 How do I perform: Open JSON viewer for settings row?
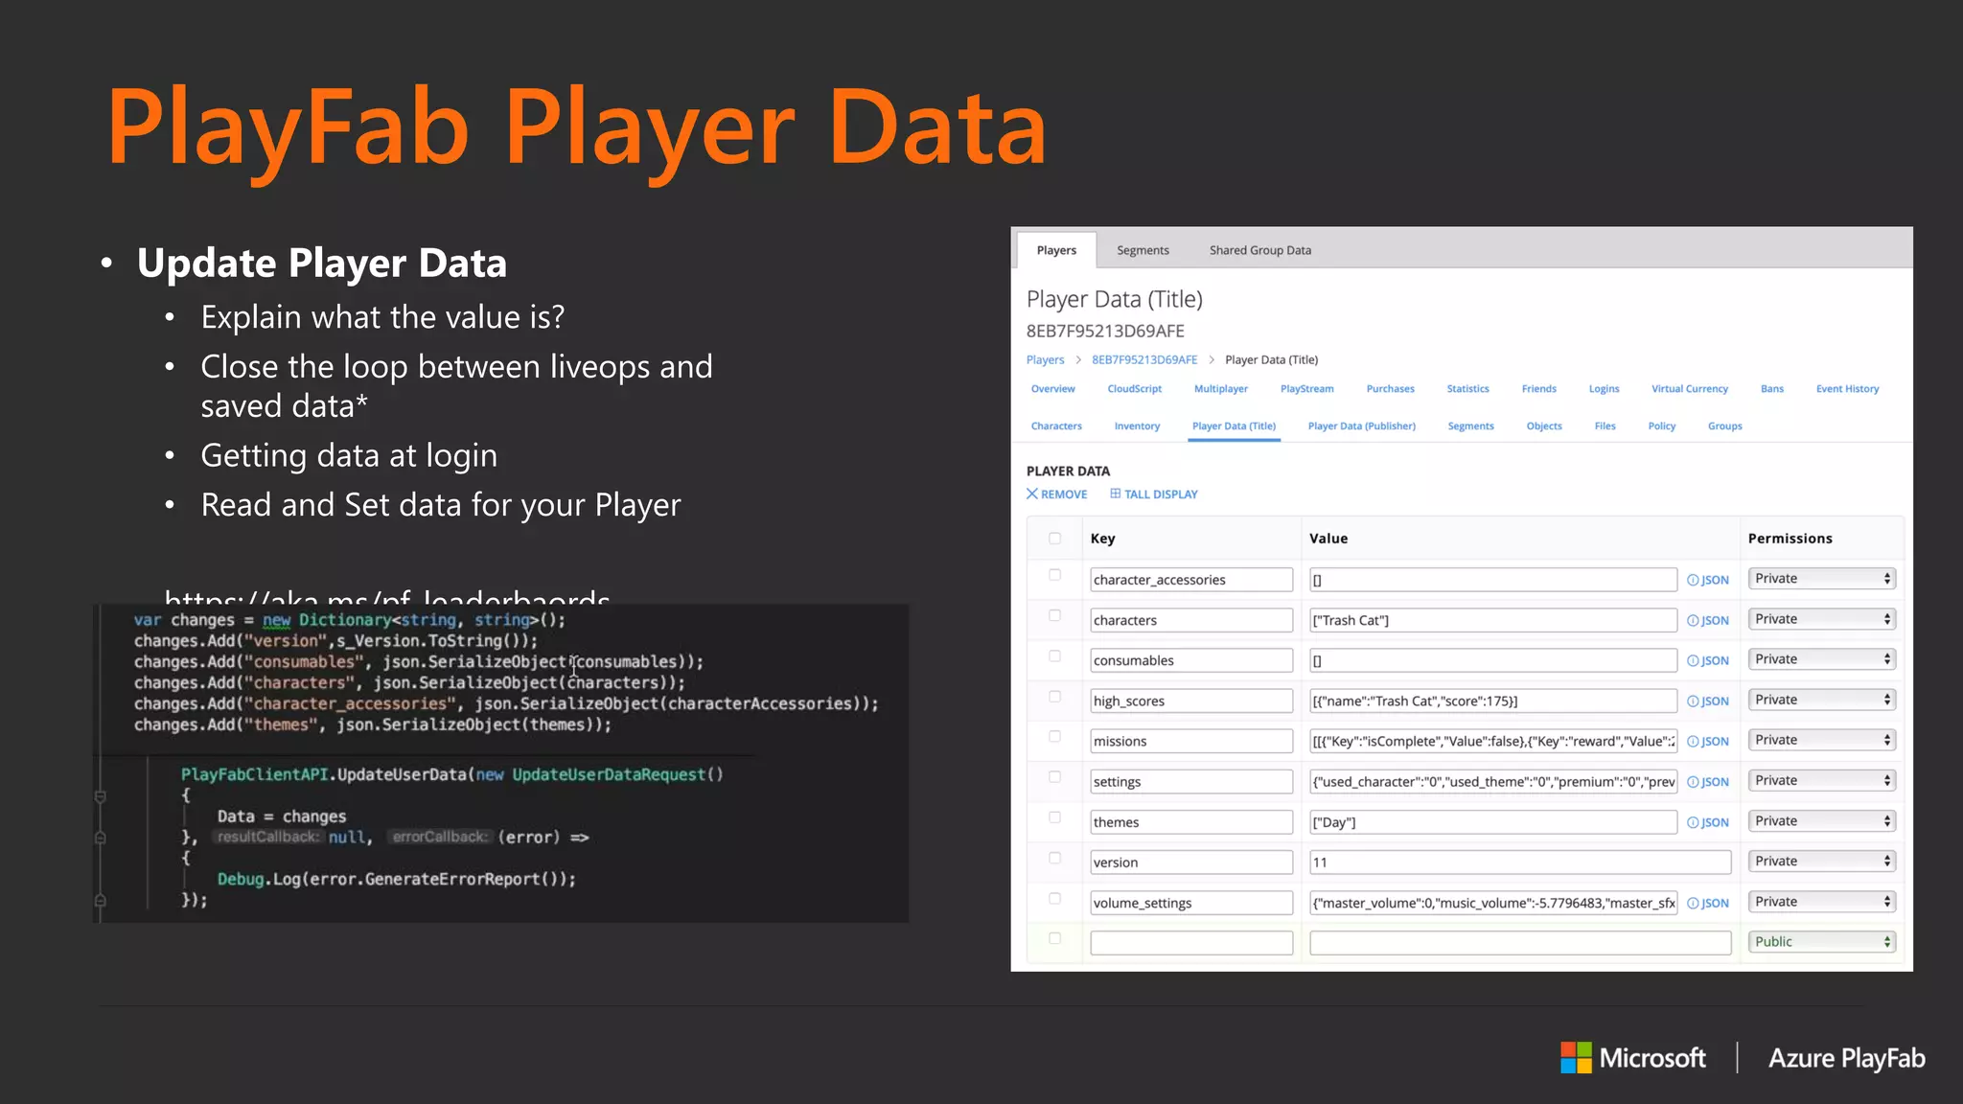[1708, 782]
